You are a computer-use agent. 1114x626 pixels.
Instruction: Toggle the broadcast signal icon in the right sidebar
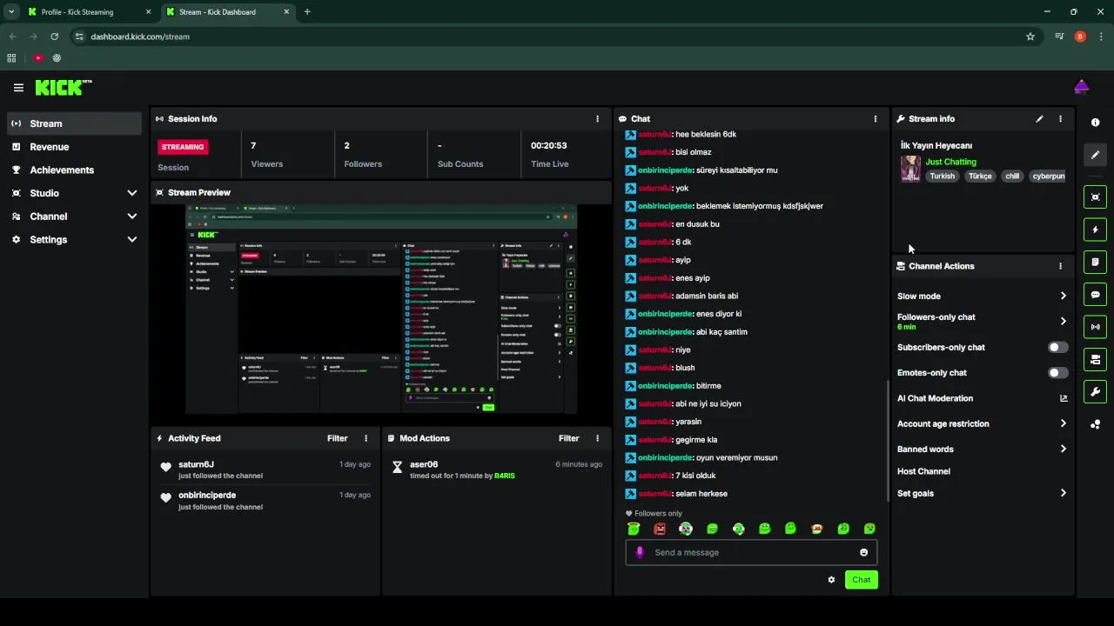point(1095,327)
